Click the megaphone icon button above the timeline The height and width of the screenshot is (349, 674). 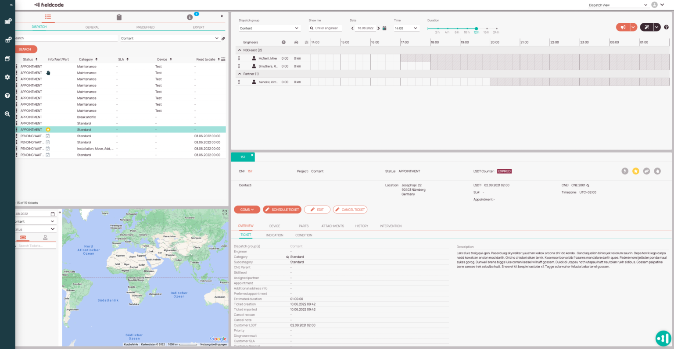coord(623,27)
